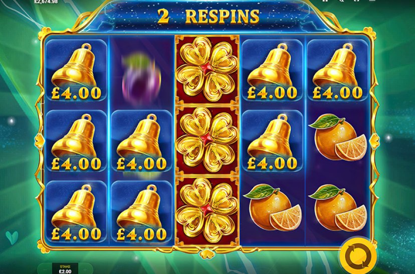Click the teal heart logo
This screenshot has height=274, width=415.
coord(12,238)
